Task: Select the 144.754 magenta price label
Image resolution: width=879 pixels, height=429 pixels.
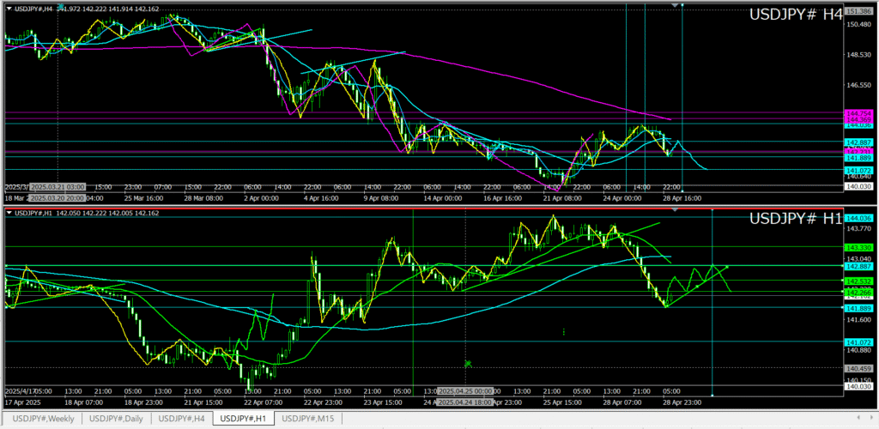Action: (x=858, y=113)
